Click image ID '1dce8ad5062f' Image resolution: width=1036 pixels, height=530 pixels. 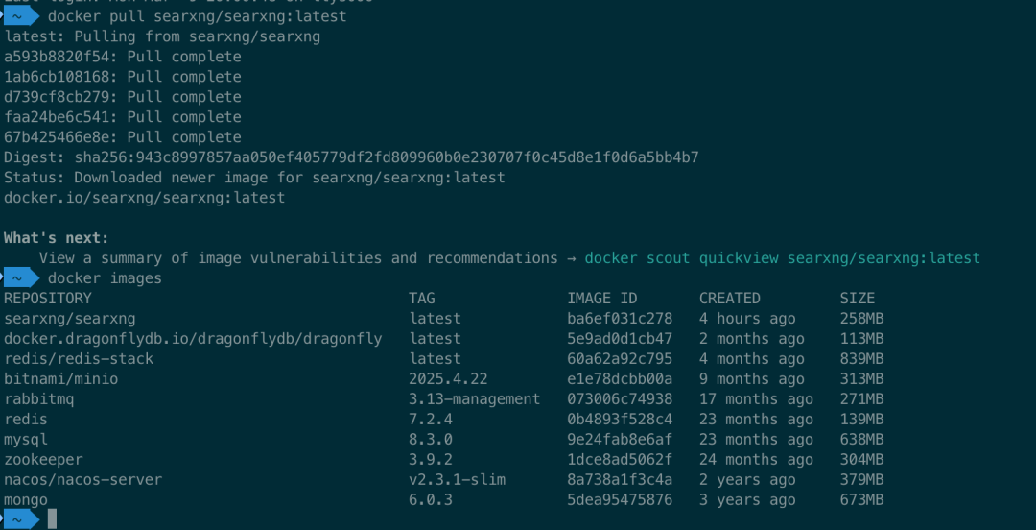click(x=620, y=460)
